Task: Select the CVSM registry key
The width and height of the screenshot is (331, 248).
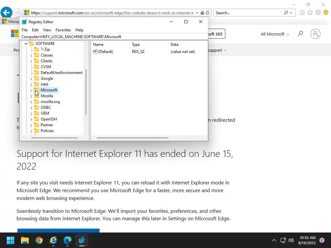Action: (46, 67)
